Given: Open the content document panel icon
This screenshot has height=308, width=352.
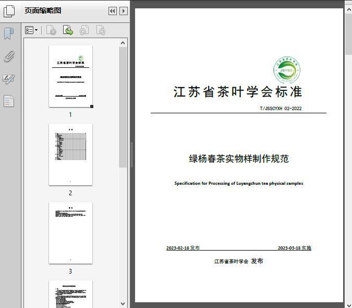Looking at the screenshot, I should point(9,101).
